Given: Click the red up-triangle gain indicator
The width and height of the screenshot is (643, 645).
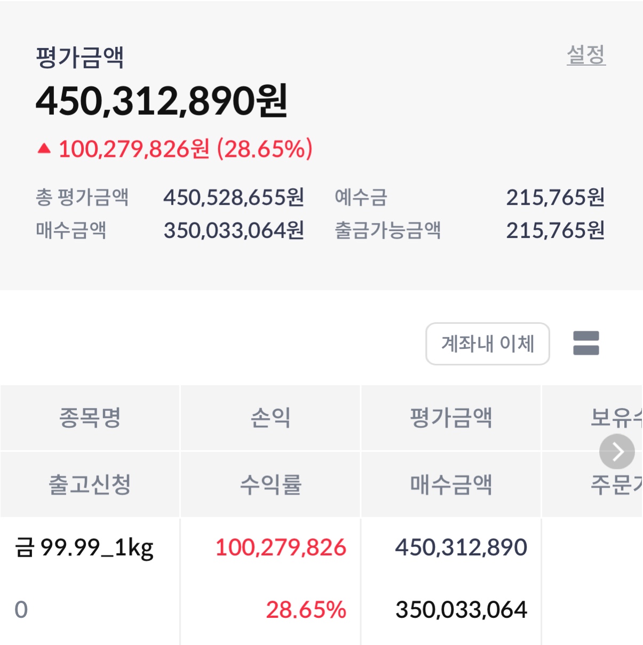Looking at the screenshot, I should (x=44, y=149).
